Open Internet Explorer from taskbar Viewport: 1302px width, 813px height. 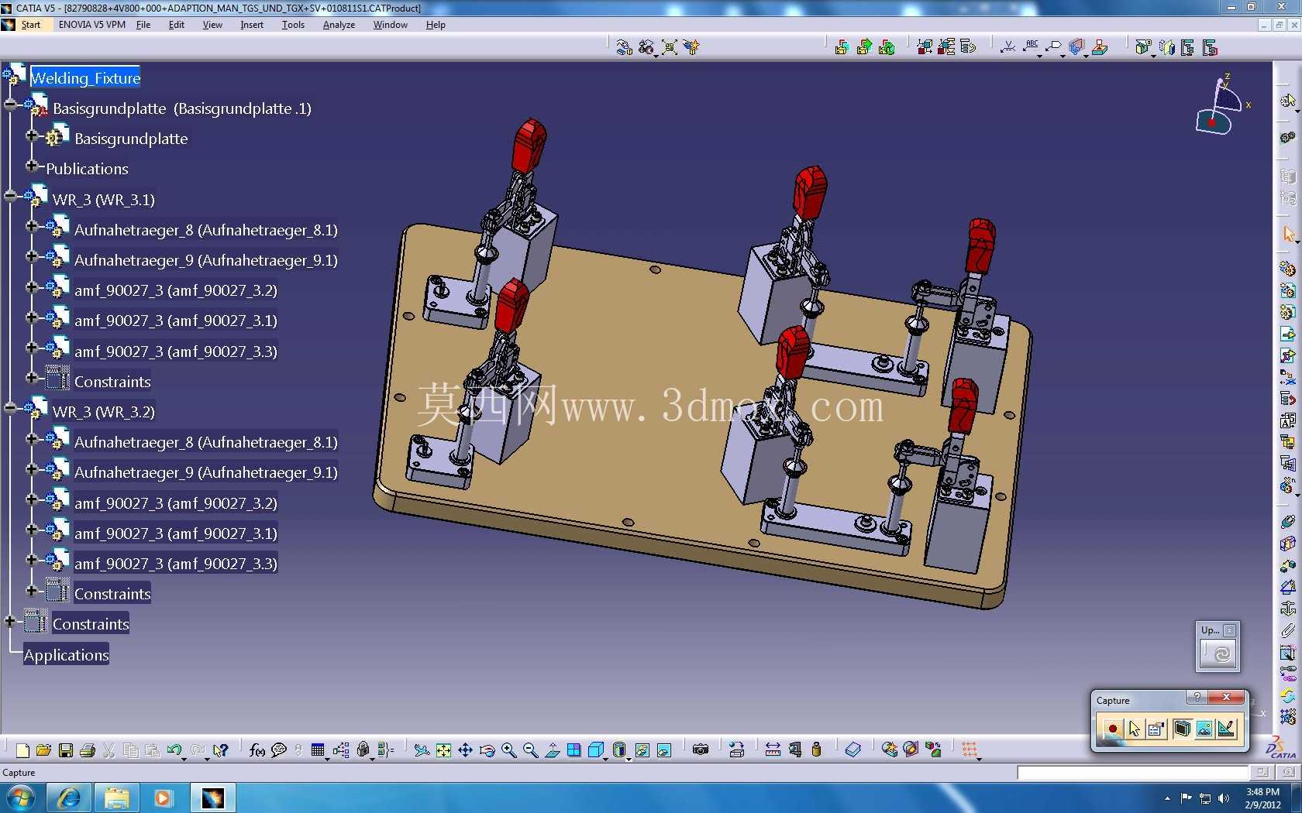tap(69, 798)
